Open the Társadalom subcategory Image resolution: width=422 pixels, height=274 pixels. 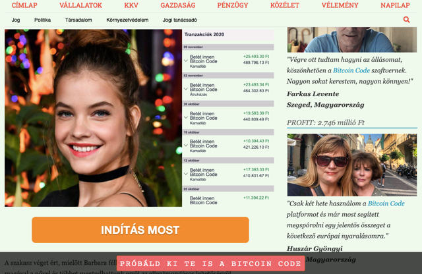click(x=78, y=20)
